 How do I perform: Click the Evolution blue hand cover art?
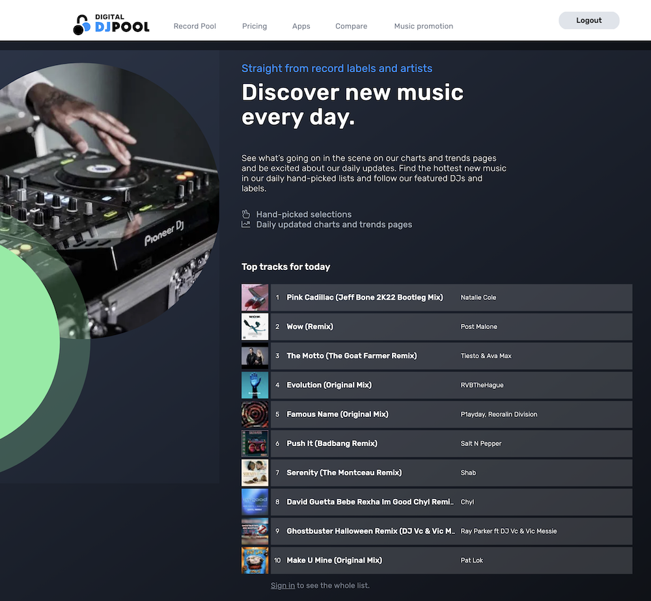pos(255,385)
